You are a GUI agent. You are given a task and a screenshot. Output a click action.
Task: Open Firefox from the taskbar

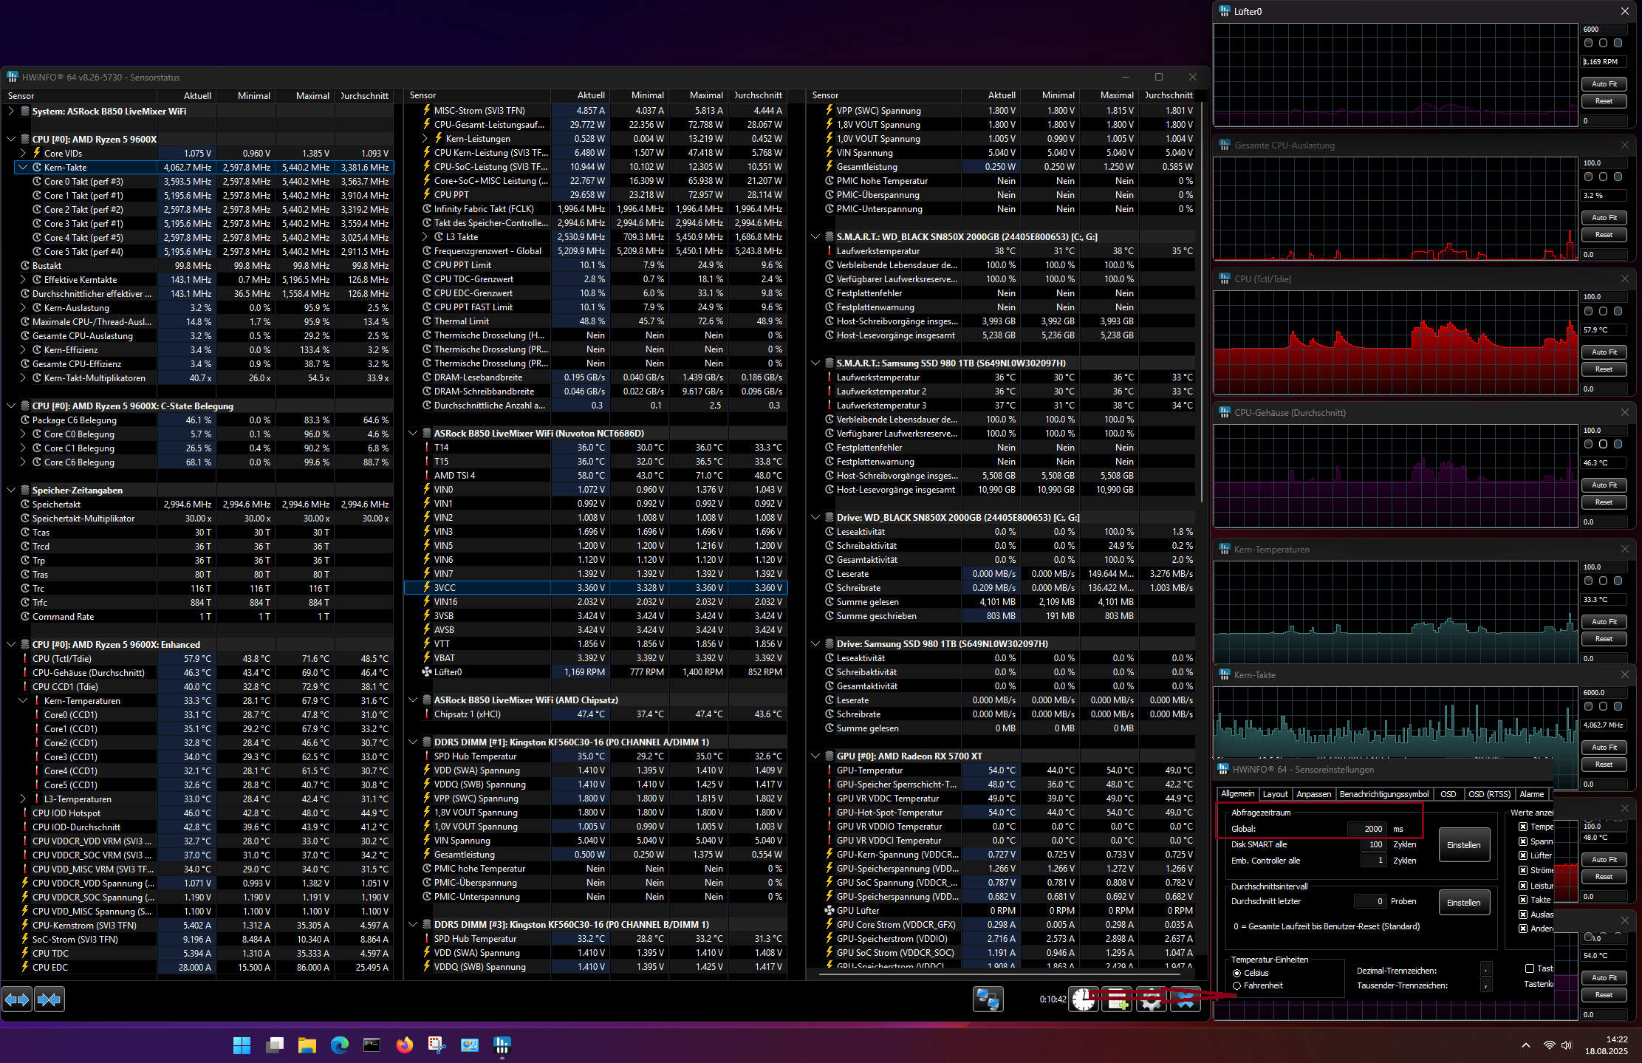404,1045
